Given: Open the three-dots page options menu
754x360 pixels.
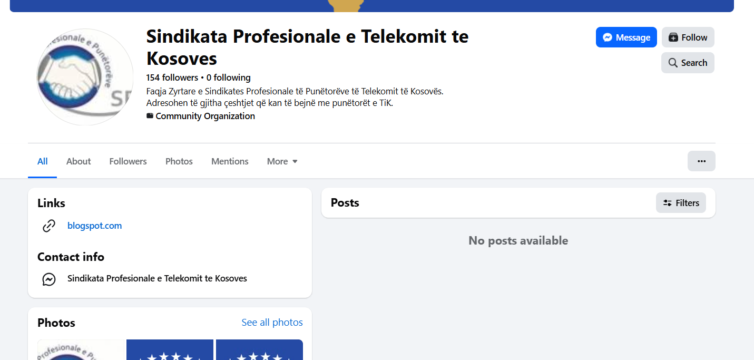Looking at the screenshot, I should (x=701, y=161).
